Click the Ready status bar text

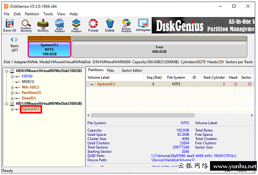(x=8, y=171)
